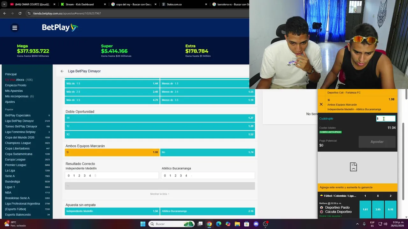Add draw X at 3.95
This screenshot has width=408, height=229.
(378, 209)
